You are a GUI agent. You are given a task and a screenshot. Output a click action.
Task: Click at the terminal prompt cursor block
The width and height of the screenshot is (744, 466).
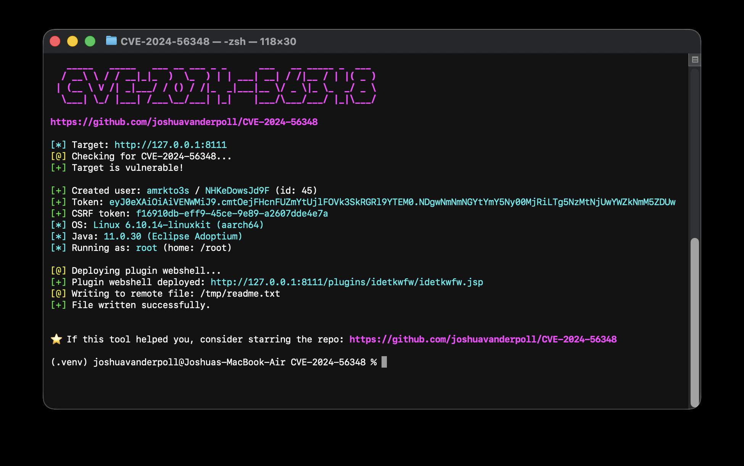[384, 362]
